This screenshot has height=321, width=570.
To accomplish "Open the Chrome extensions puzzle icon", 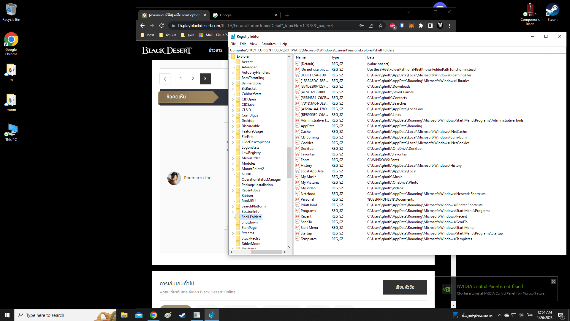I will pos(421,26).
